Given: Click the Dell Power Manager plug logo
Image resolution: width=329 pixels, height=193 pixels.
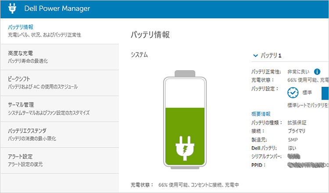Looking at the screenshot, I should coord(12,8).
